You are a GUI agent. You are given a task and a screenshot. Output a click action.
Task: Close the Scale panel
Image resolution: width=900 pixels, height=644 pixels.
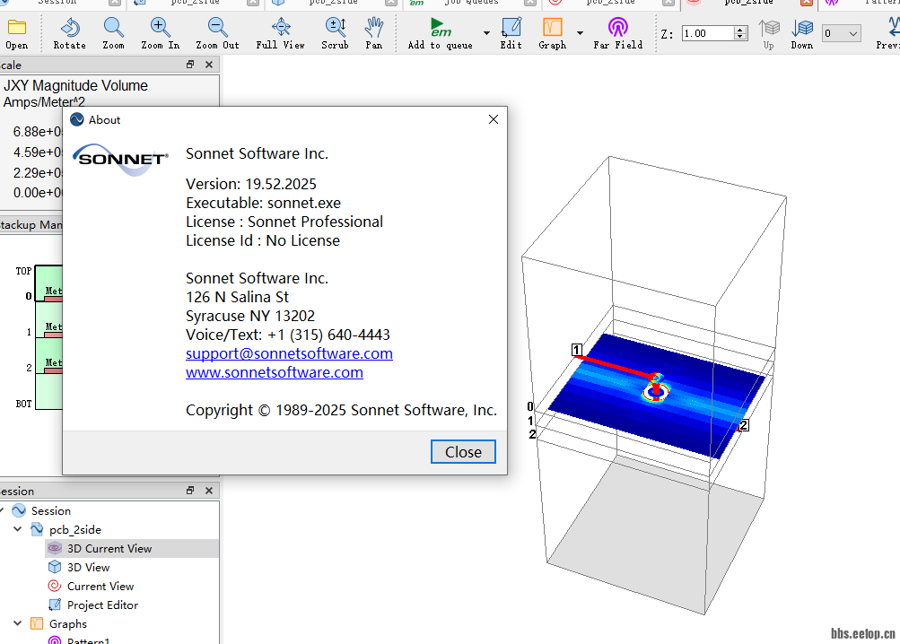pyautogui.click(x=209, y=65)
